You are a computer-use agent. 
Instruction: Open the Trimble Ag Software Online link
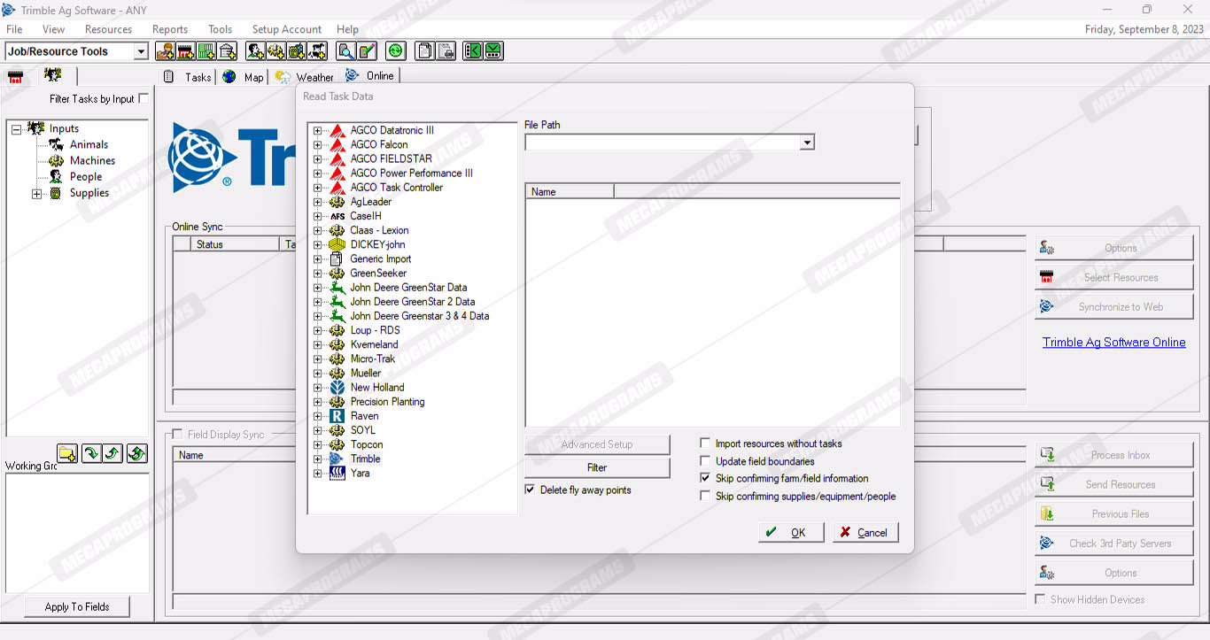1113,343
